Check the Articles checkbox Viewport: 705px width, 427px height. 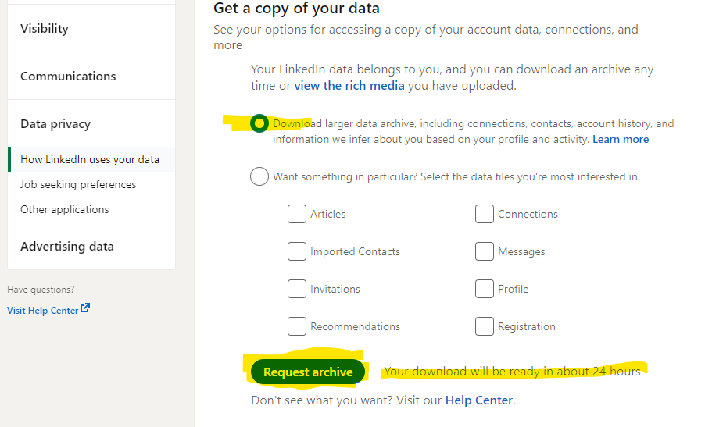(x=297, y=214)
